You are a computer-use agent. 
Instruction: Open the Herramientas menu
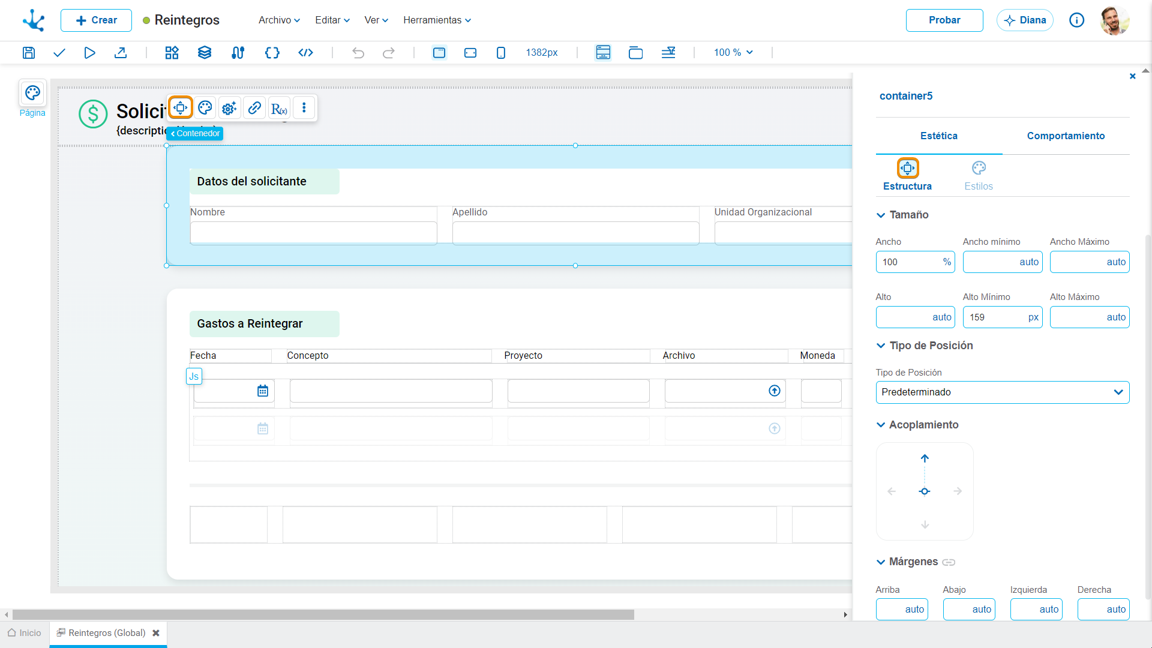point(437,20)
